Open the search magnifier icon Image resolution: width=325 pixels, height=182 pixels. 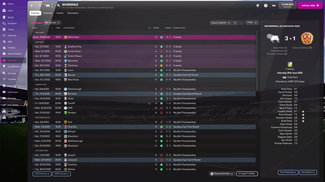click(x=59, y=5)
